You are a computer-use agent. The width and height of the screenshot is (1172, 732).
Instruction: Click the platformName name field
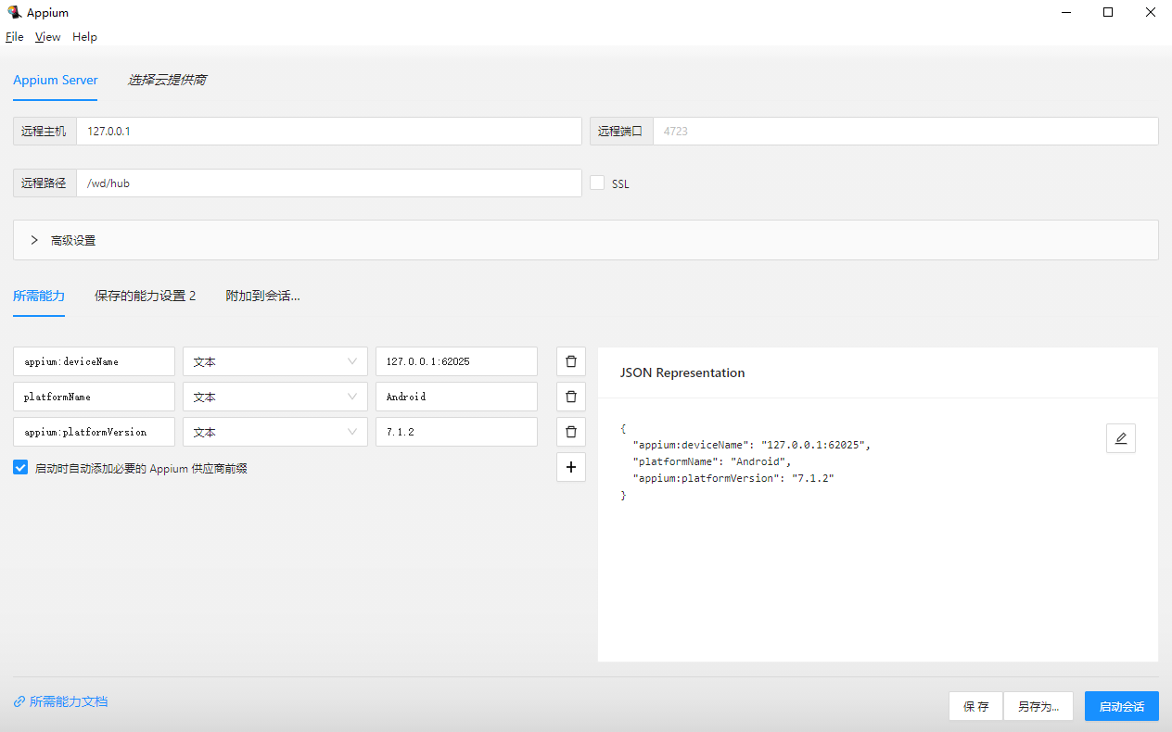(x=94, y=397)
